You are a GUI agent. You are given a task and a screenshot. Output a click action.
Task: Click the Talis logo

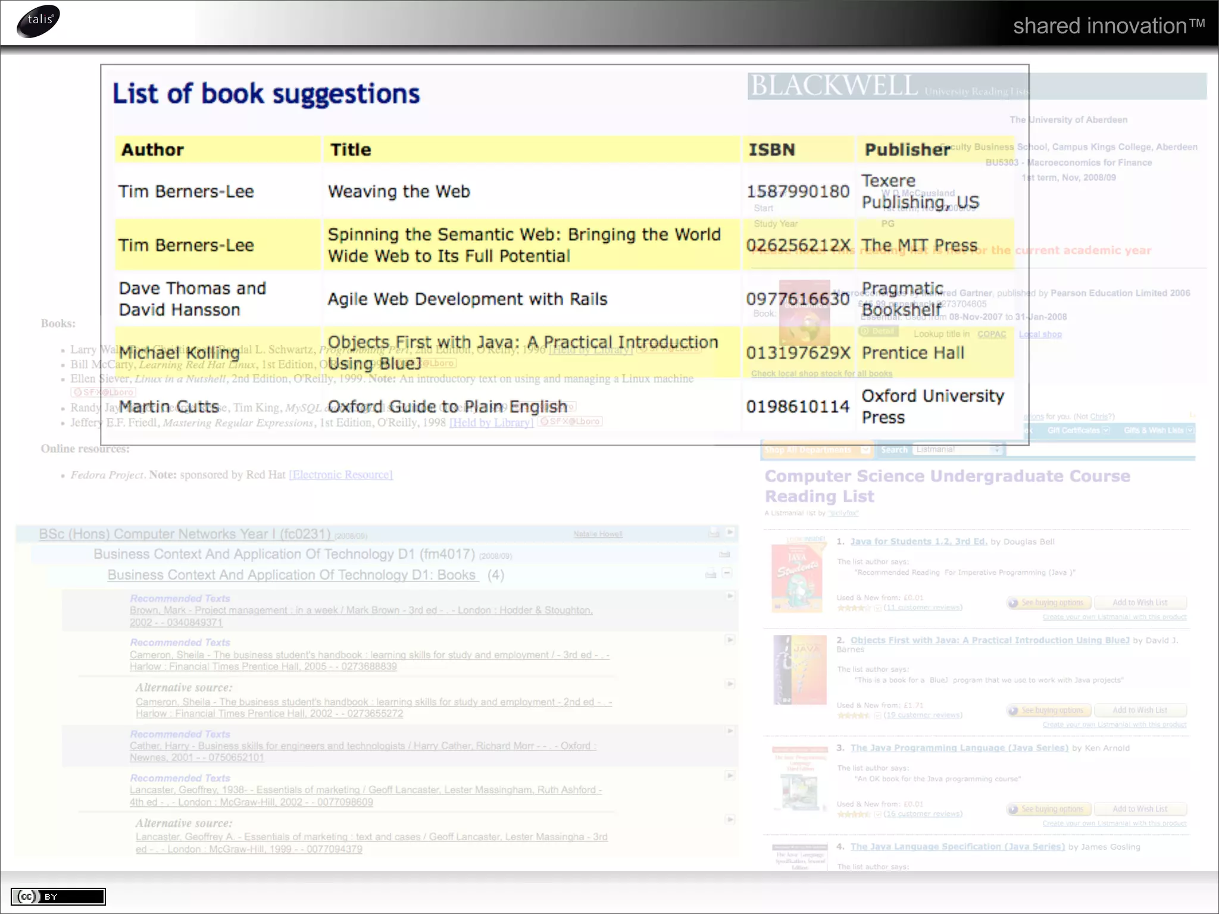[x=39, y=21]
